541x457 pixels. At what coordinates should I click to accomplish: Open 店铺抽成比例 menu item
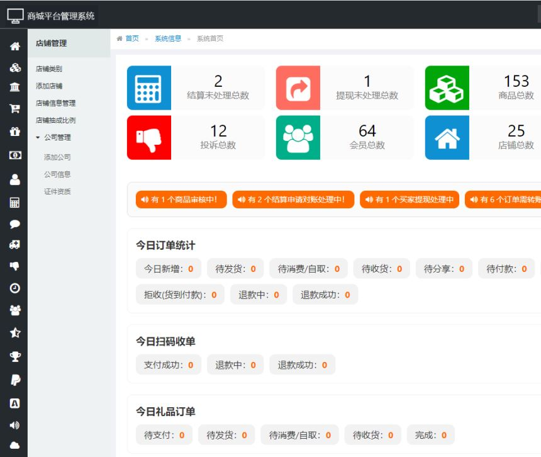click(x=55, y=120)
